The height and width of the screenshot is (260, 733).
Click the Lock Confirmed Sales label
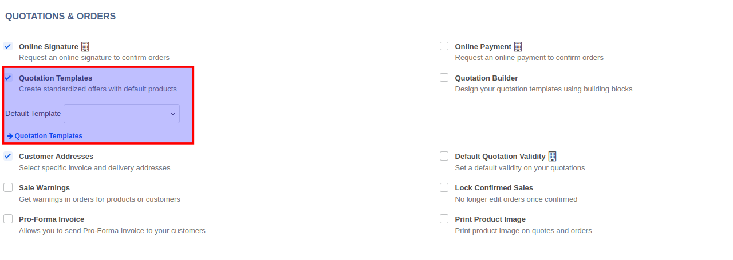[x=494, y=188]
